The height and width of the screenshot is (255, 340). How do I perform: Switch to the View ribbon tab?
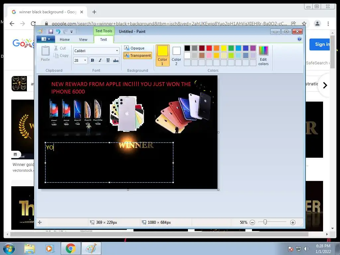tap(83, 40)
